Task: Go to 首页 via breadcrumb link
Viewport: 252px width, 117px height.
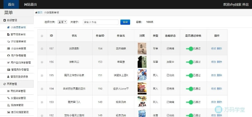Action: tap(40, 13)
